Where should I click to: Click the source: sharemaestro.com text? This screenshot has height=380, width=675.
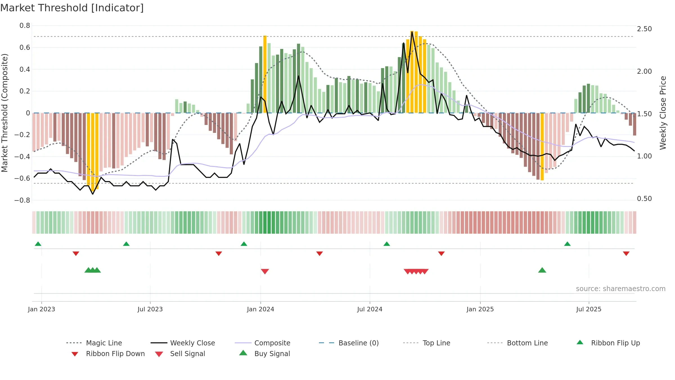[x=621, y=289]
